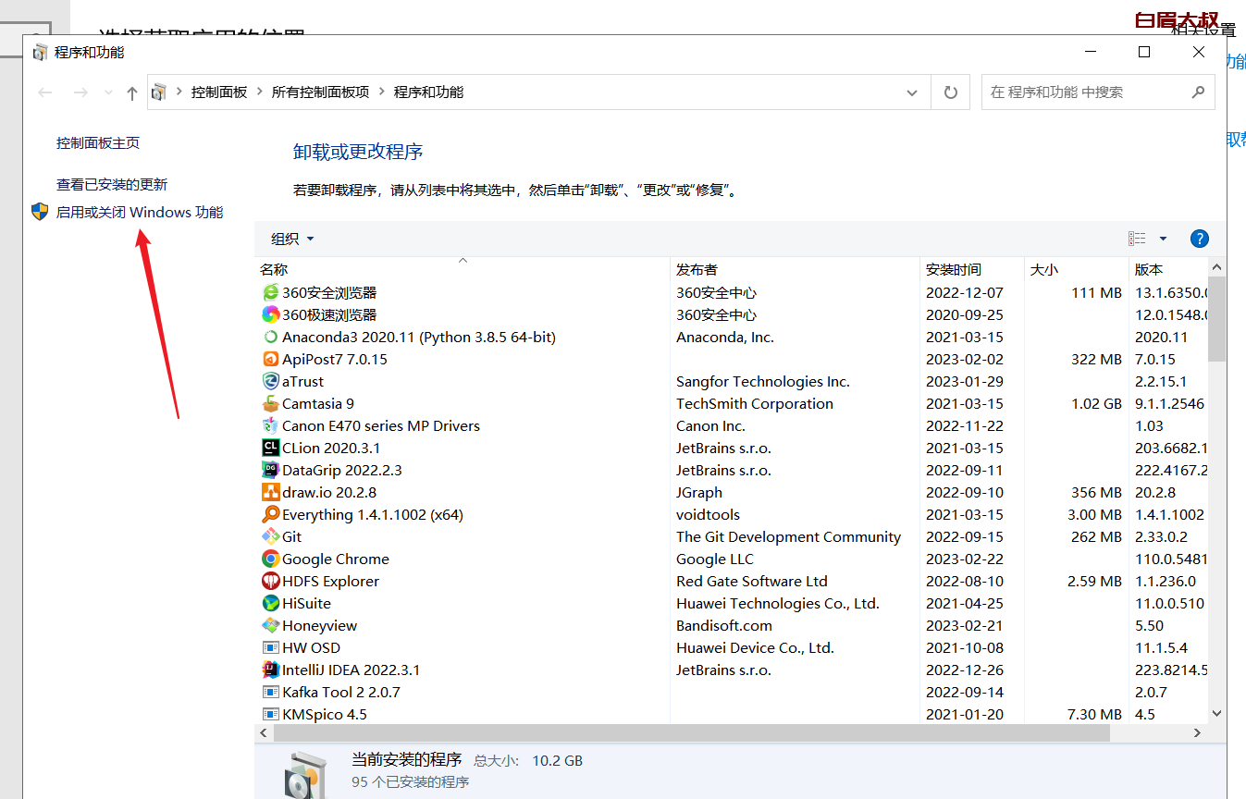The image size is (1246, 799).
Task: Select install date 2023-02-22 cell
Action: [965, 559]
